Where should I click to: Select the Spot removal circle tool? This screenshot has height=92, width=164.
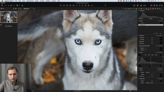pyautogui.click(x=80, y=5)
